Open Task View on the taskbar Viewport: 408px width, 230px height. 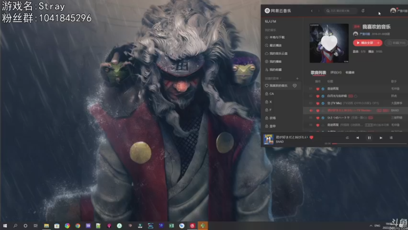(x=35, y=225)
